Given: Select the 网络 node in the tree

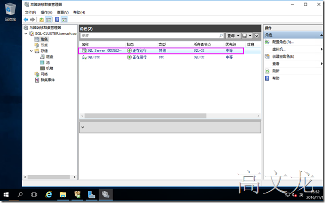Looking at the screenshot, I should pos(44,74).
